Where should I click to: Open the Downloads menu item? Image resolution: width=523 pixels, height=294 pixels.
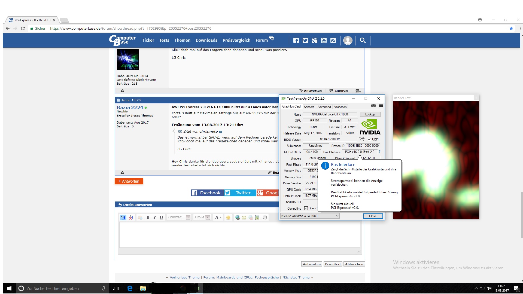pyautogui.click(x=206, y=40)
